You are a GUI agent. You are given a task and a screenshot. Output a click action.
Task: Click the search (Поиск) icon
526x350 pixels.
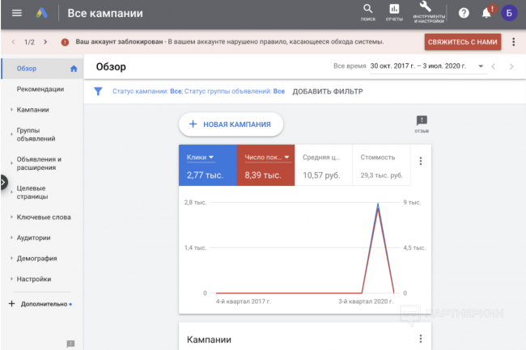point(368,11)
